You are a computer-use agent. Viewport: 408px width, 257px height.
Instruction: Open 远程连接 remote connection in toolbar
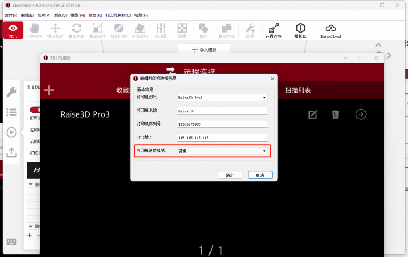coord(274,31)
